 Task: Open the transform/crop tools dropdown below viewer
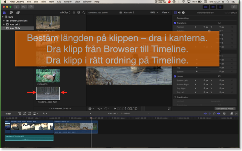coord(91,108)
